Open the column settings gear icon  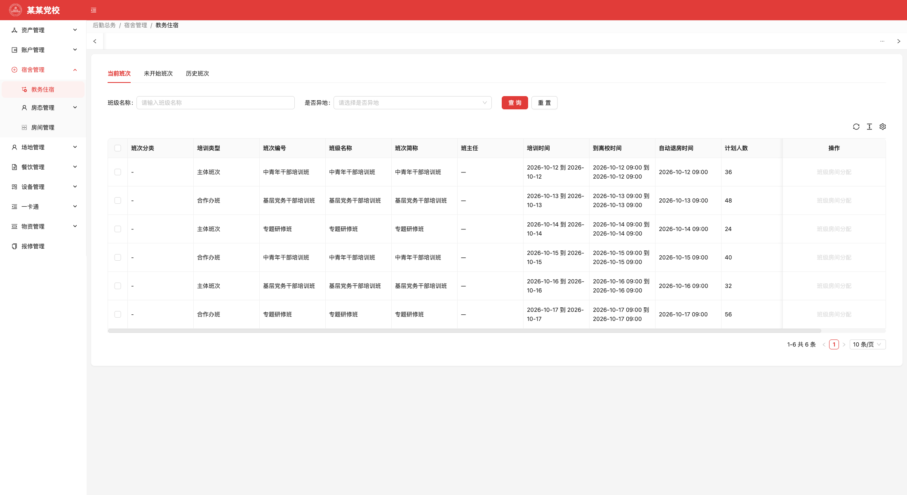[883, 127]
